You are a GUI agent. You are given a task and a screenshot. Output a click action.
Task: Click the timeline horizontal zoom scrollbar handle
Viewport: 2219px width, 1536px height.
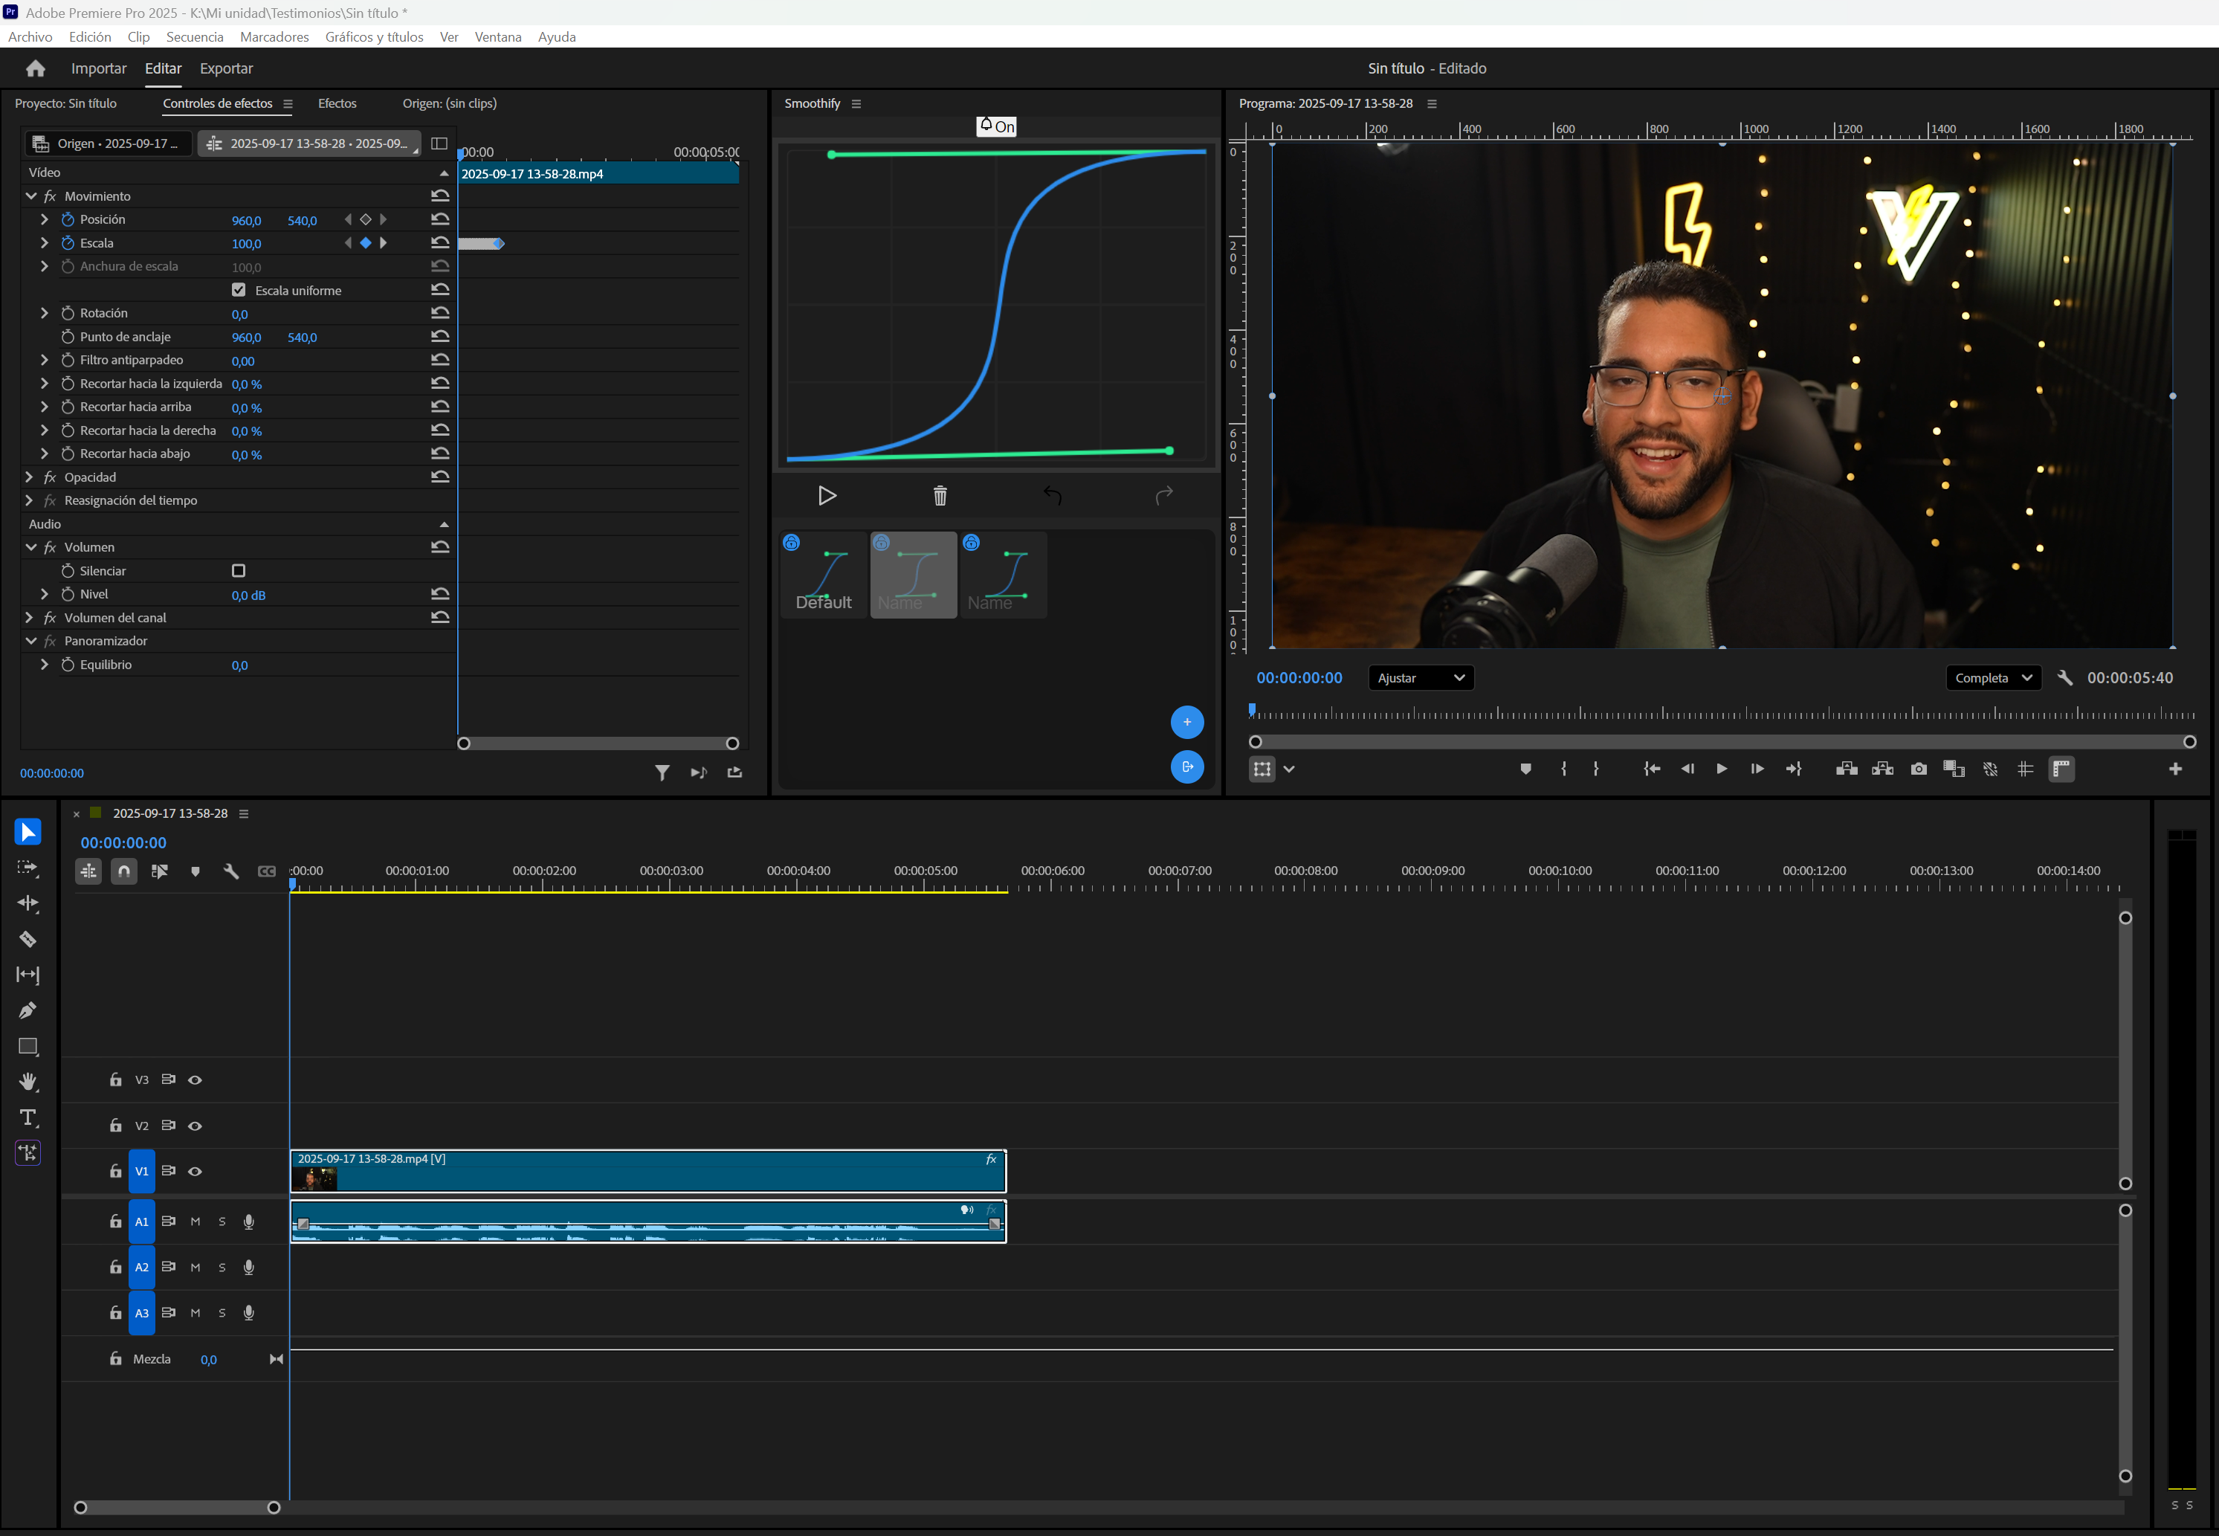pyautogui.click(x=178, y=1508)
